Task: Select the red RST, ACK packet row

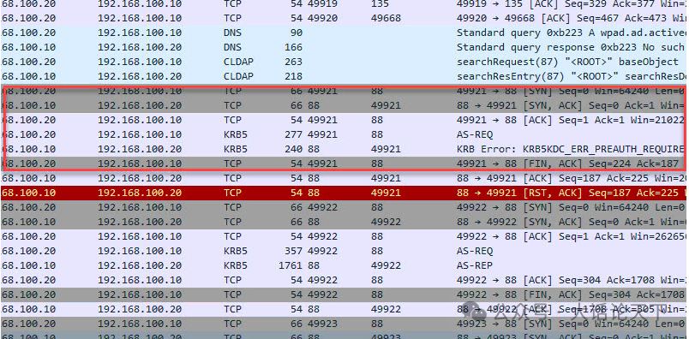Action: point(344,193)
